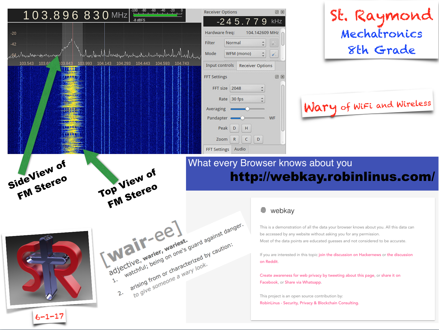Screen dimensions: 439x330
Task: Click the 104.143 frequency axis label
Action: [x=104, y=63]
